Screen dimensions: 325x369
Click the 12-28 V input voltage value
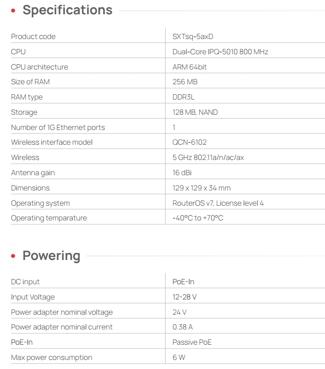tap(185, 297)
